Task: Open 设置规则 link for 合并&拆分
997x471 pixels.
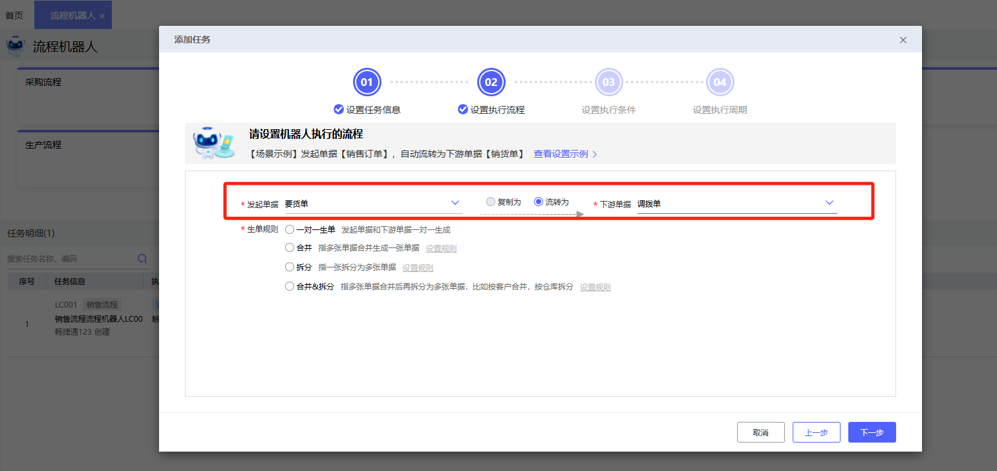Action: click(595, 287)
